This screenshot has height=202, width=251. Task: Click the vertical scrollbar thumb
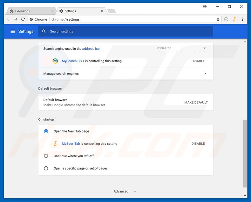(x=245, y=153)
